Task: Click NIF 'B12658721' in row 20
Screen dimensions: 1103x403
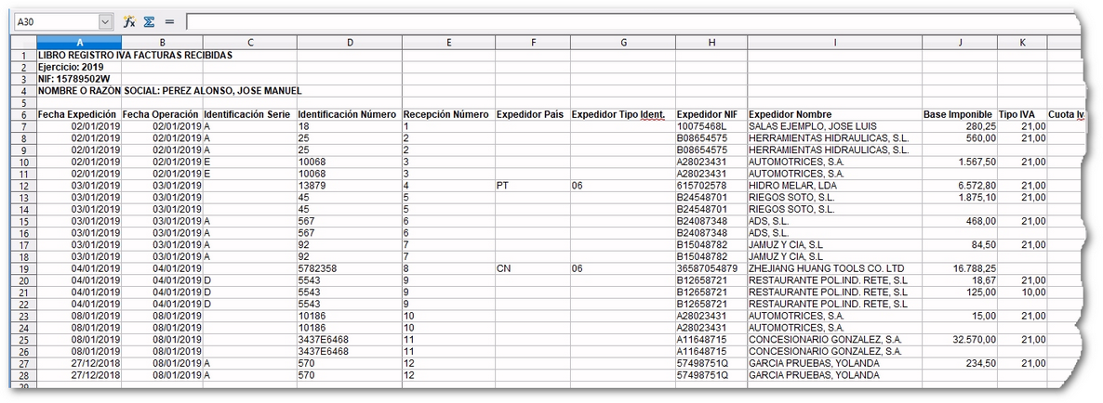Action: pos(700,280)
